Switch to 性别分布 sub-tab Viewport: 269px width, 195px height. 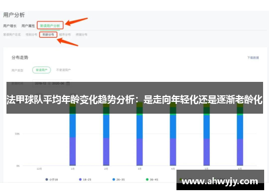pyautogui.click(x=31, y=34)
